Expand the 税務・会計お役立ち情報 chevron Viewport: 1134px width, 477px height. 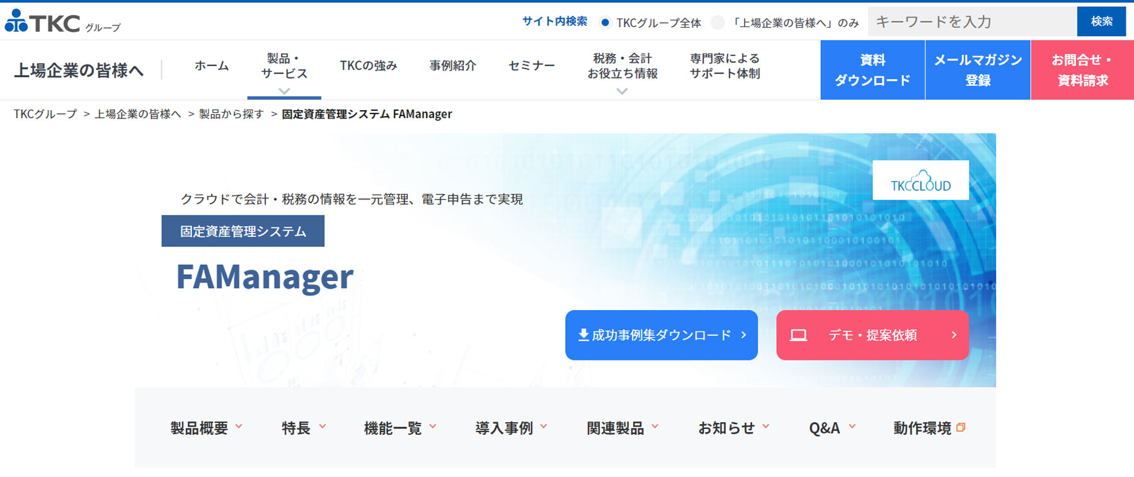coord(622,91)
